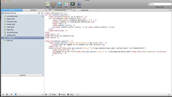This screenshot has width=172, height=97.
Task: Click the Share button
Action: pyautogui.click(x=53, y=94)
